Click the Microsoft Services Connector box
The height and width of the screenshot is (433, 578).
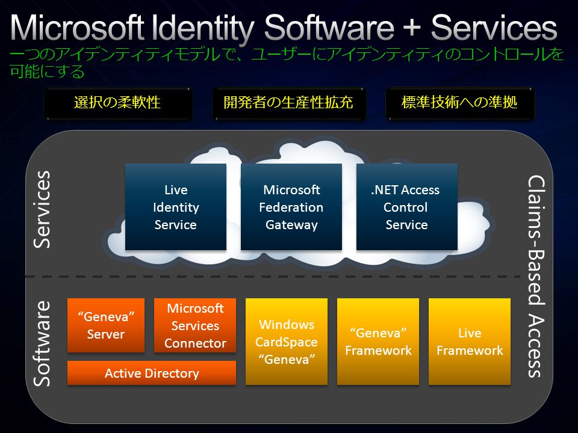(x=195, y=325)
